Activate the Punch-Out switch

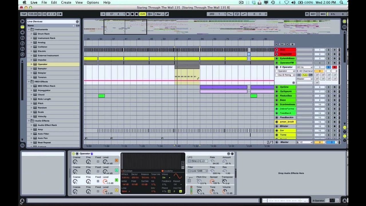(244, 14)
